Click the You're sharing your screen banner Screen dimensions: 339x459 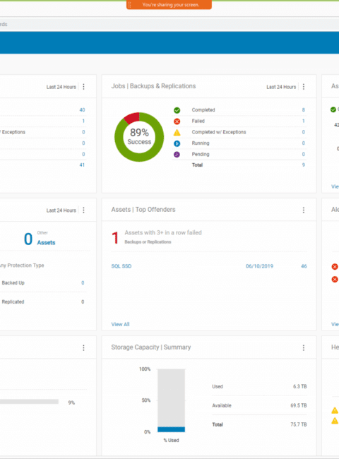coord(169,5)
